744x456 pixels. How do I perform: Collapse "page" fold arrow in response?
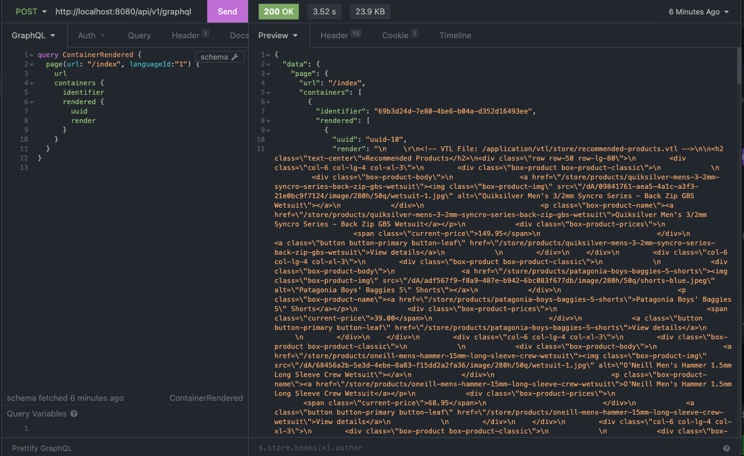(268, 74)
